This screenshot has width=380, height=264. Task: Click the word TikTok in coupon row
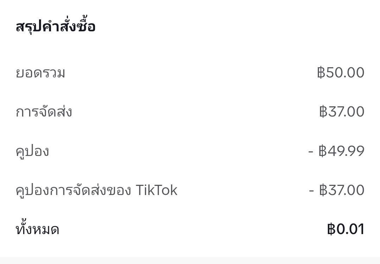(x=157, y=190)
